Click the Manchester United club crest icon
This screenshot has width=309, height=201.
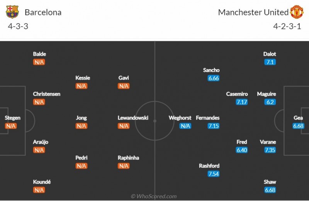297,12
